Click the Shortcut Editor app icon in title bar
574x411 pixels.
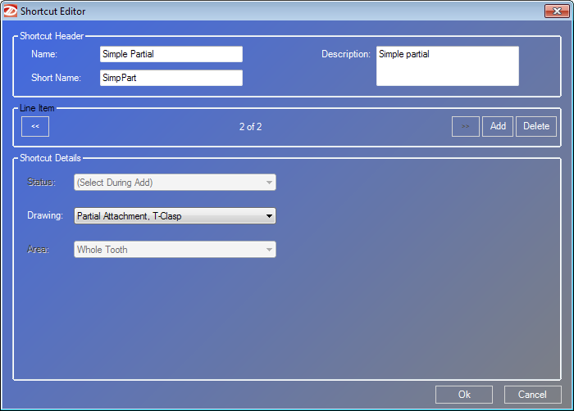tap(10, 11)
